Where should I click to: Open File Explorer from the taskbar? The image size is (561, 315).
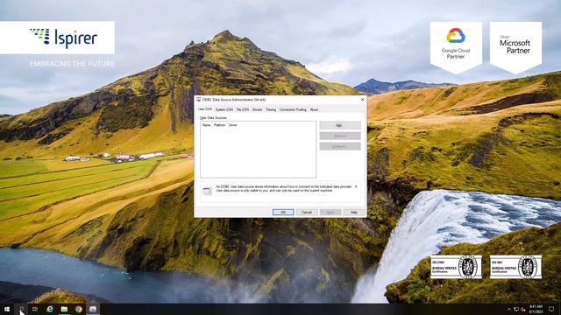[64, 309]
